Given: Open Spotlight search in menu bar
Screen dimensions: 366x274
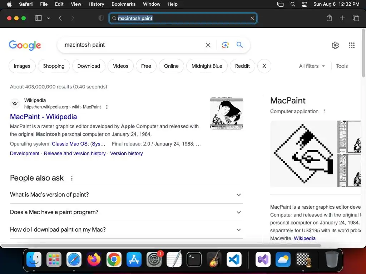Looking at the screenshot, I should 292,4.
